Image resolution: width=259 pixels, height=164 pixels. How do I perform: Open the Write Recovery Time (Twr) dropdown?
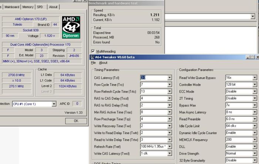click(169, 126)
